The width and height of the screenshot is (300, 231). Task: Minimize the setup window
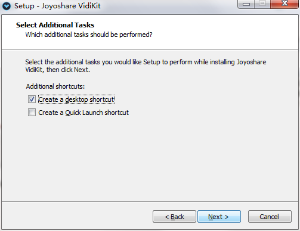pyautogui.click(x=246, y=4)
